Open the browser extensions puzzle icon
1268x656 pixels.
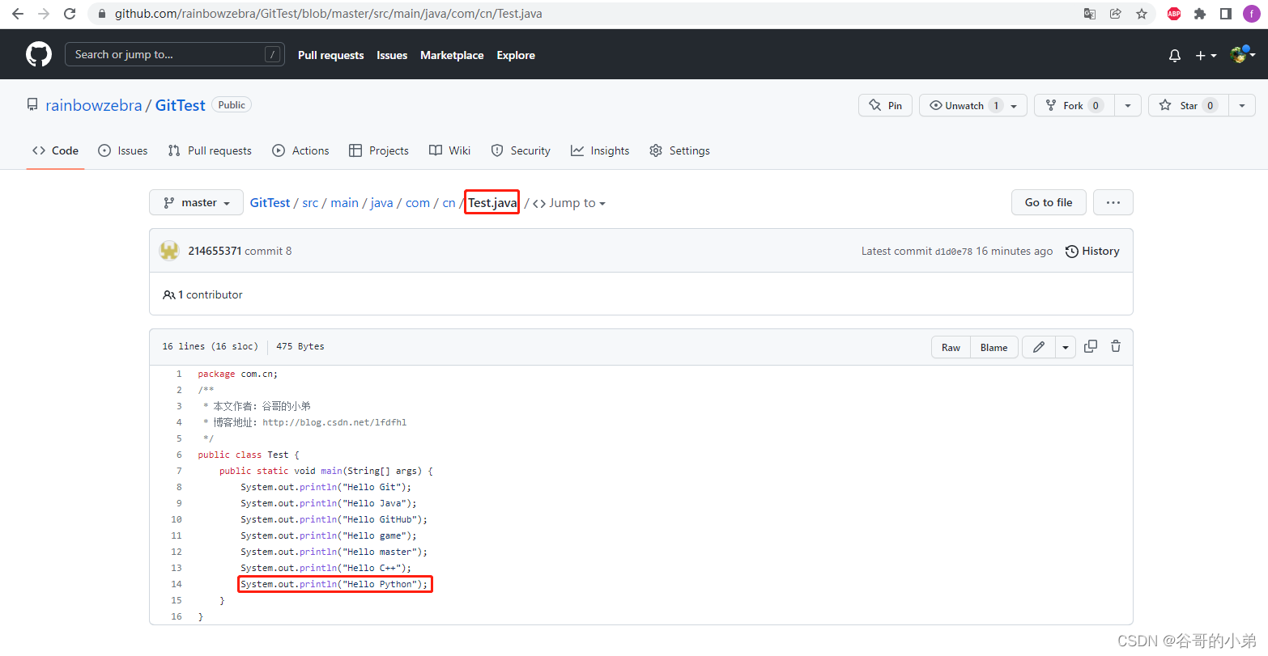[1200, 14]
